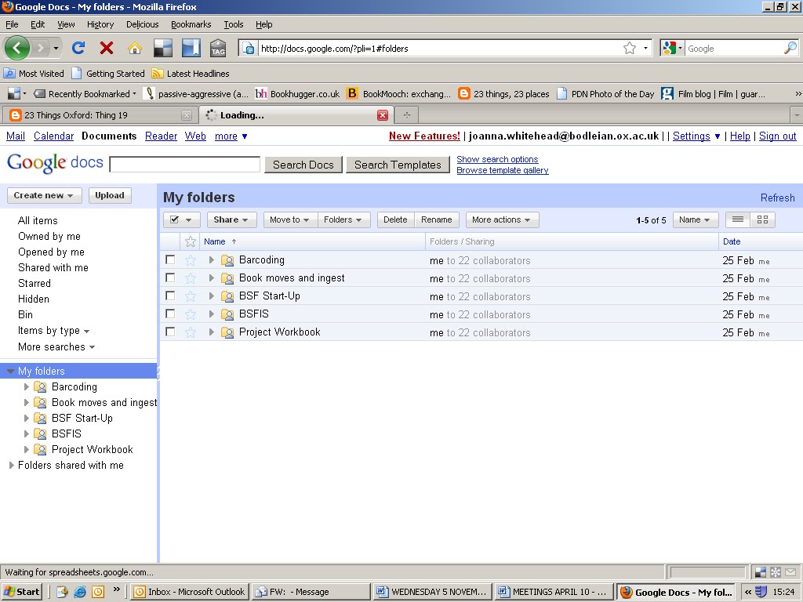Toggle the select-all checkbox in toolbar
803x602 pixels.
tap(175, 219)
